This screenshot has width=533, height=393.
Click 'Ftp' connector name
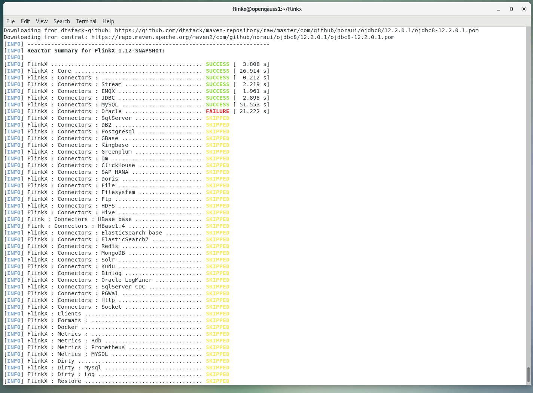point(106,199)
